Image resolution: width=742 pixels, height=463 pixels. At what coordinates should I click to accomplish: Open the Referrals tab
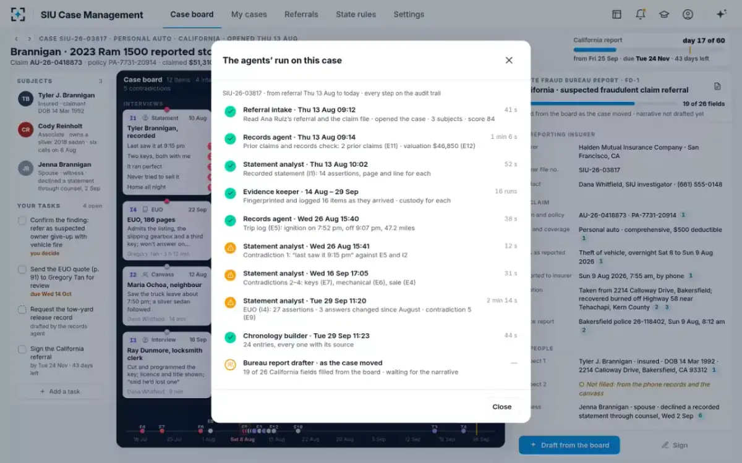pos(301,14)
